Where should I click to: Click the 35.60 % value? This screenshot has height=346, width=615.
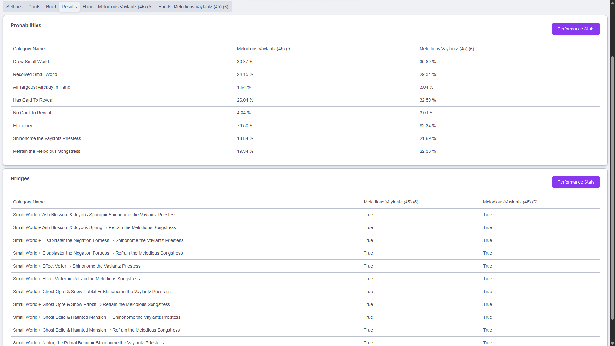tap(428, 62)
